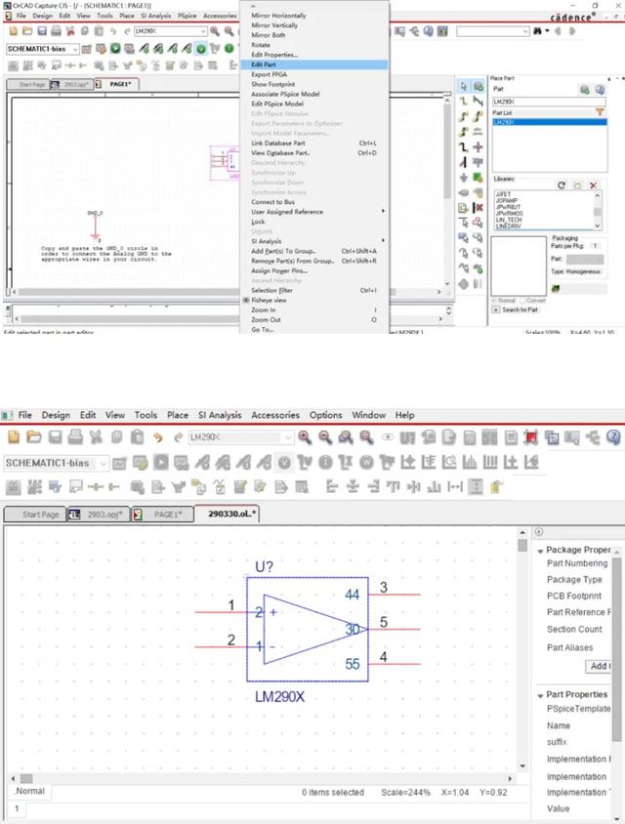Open search text combo dropdown in upper toolbar
Screen dimensions: 625x824
click(525, 31)
